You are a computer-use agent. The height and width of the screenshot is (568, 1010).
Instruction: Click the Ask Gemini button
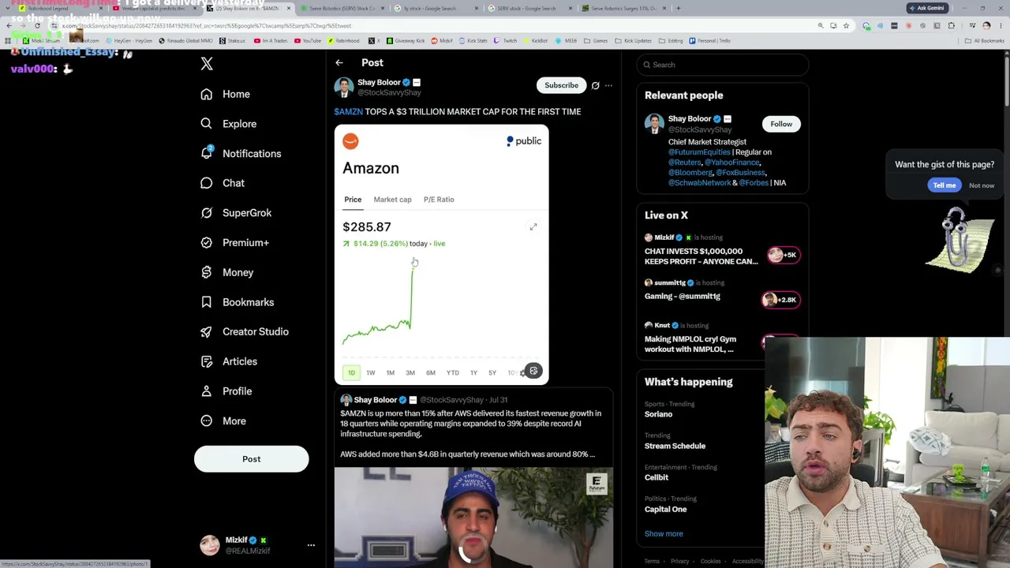(x=927, y=8)
